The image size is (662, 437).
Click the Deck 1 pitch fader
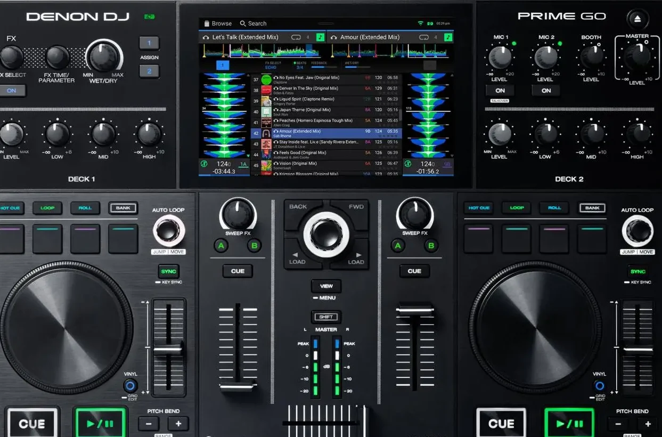pos(168,350)
